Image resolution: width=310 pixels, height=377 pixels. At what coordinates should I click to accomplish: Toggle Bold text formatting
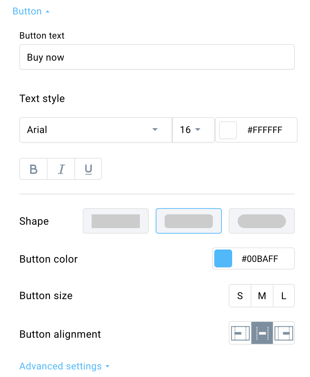(33, 169)
